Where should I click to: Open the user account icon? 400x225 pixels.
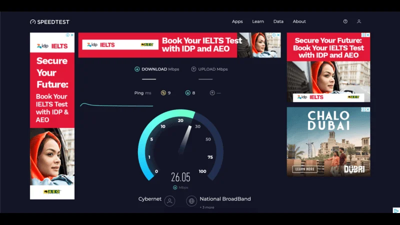tap(358, 21)
